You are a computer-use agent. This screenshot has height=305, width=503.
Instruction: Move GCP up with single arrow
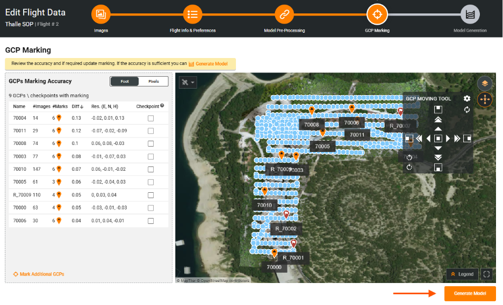438,129
